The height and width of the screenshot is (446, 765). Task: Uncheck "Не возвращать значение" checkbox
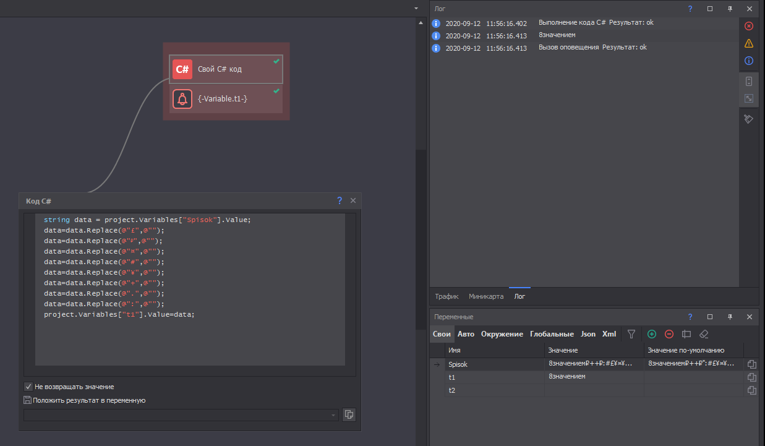(x=28, y=387)
